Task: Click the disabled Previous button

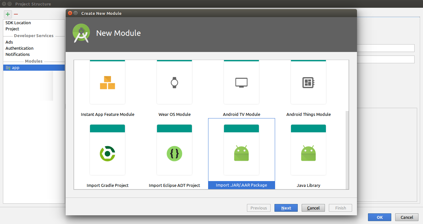Action: click(x=259, y=208)
